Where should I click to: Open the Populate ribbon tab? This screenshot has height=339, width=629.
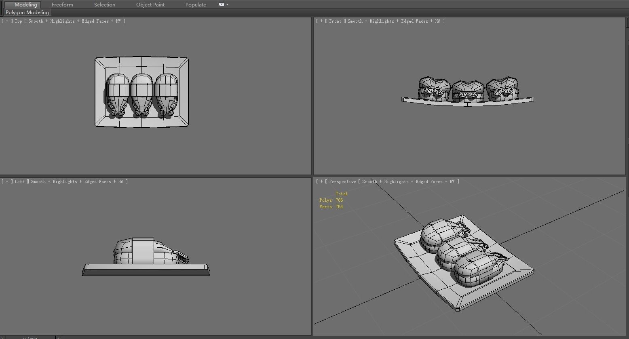pos(196,4)
